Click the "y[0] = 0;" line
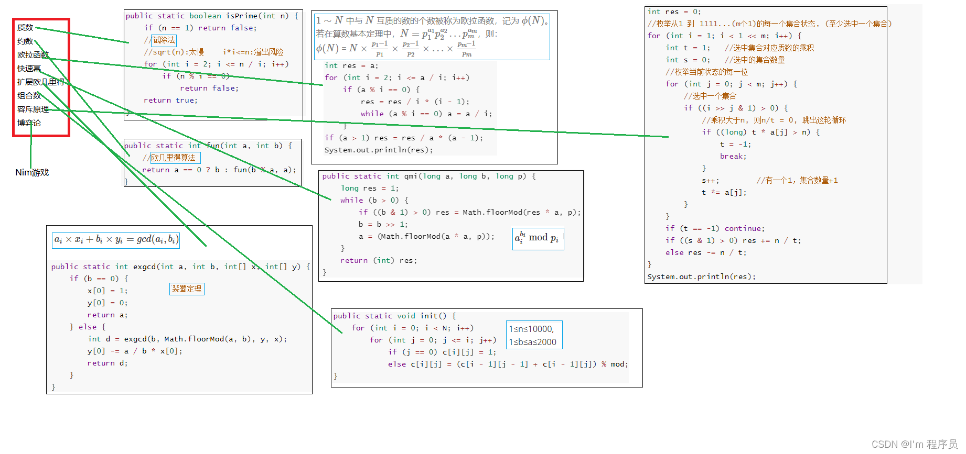The image size is (966, 454). (108, 303)
